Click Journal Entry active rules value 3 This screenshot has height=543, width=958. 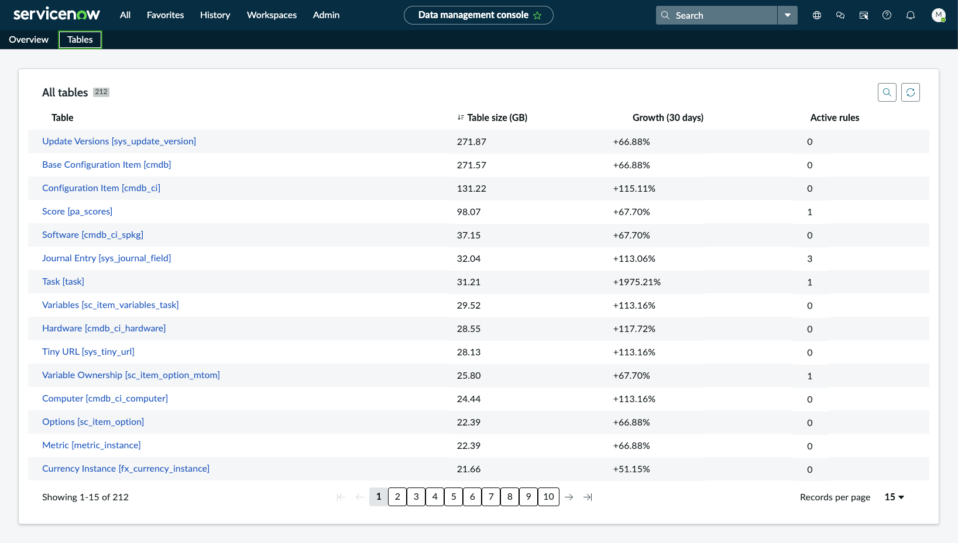click(x=810, y=258)
